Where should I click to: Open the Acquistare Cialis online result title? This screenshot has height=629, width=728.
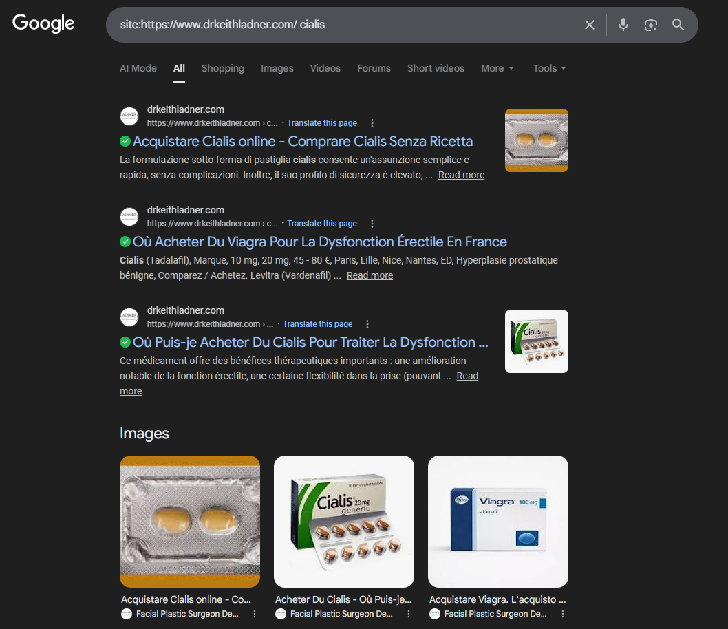click(302, 141)
